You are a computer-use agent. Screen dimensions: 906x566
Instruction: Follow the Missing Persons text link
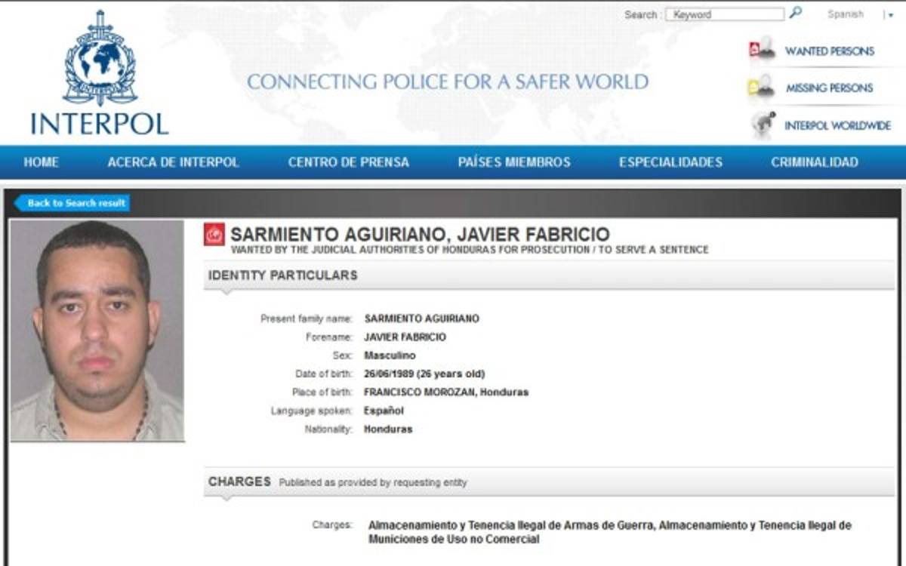(829, 88)
